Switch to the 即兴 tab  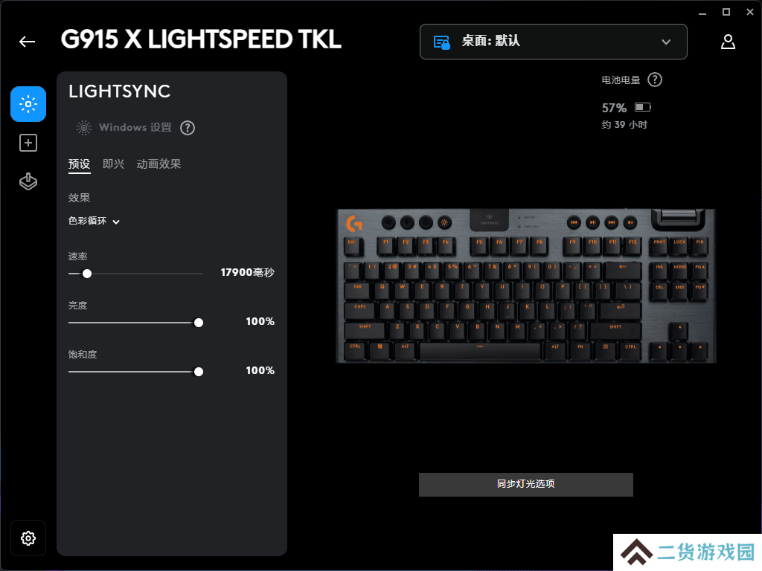113,164
